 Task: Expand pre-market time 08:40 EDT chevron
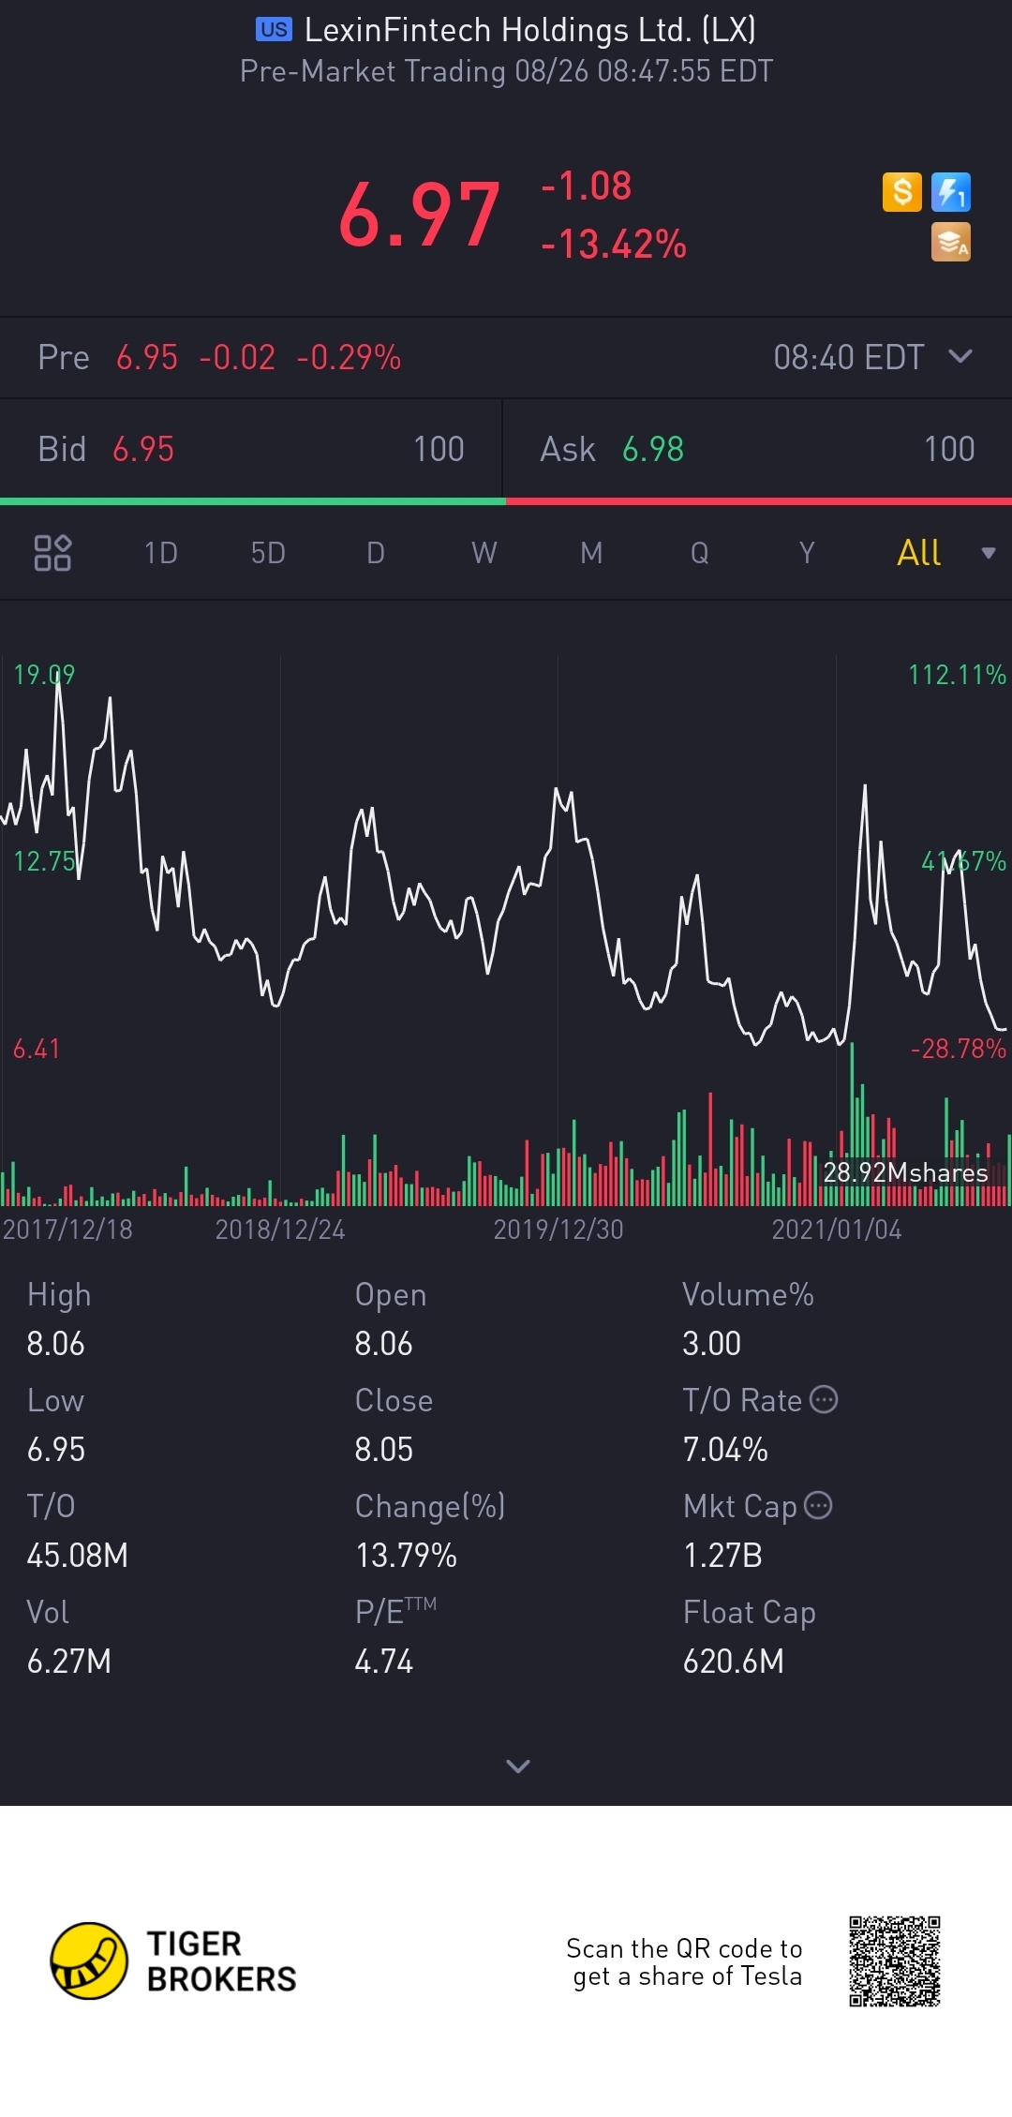[x=960, y=356]
